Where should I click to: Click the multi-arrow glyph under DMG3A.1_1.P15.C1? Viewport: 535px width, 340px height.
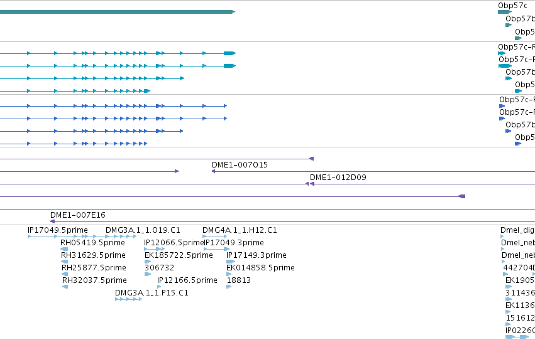click(x=129, y=299)
